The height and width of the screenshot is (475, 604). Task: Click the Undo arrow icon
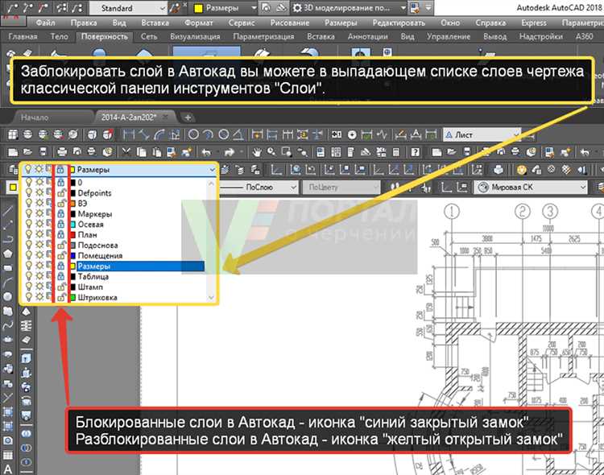206,152
